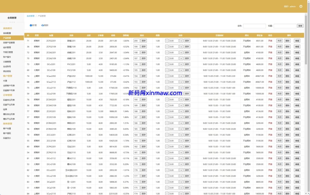Go to 全部客户列表 in sidebar

coord(9,86)
